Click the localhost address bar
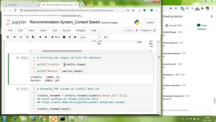216x122 pixels. [x=69, y=11]
